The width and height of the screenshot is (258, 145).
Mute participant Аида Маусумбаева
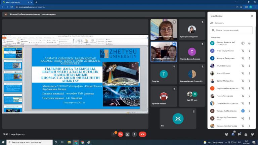pos(243,51)
